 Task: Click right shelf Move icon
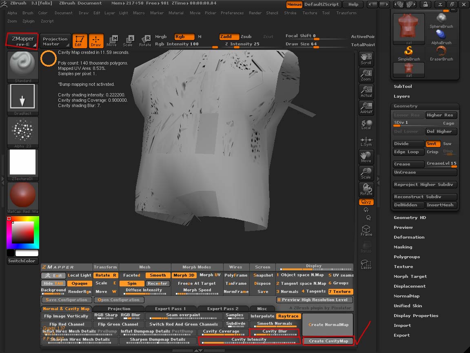(x=366, y=157)
